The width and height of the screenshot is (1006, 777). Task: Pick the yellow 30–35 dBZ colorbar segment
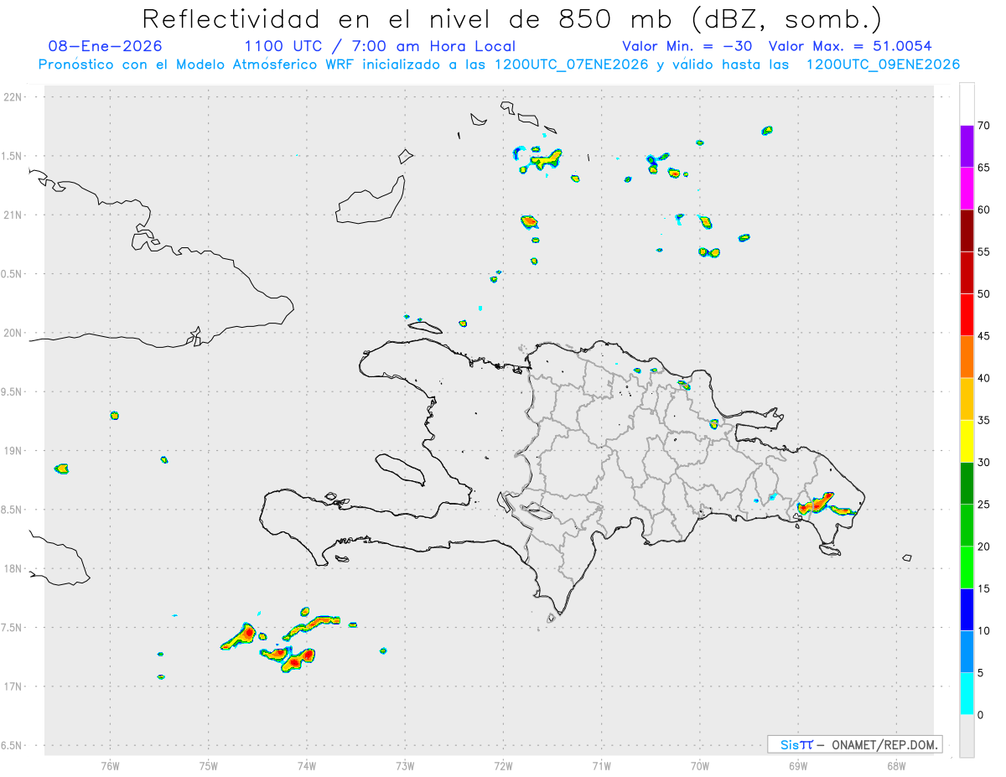pos(967,441)
